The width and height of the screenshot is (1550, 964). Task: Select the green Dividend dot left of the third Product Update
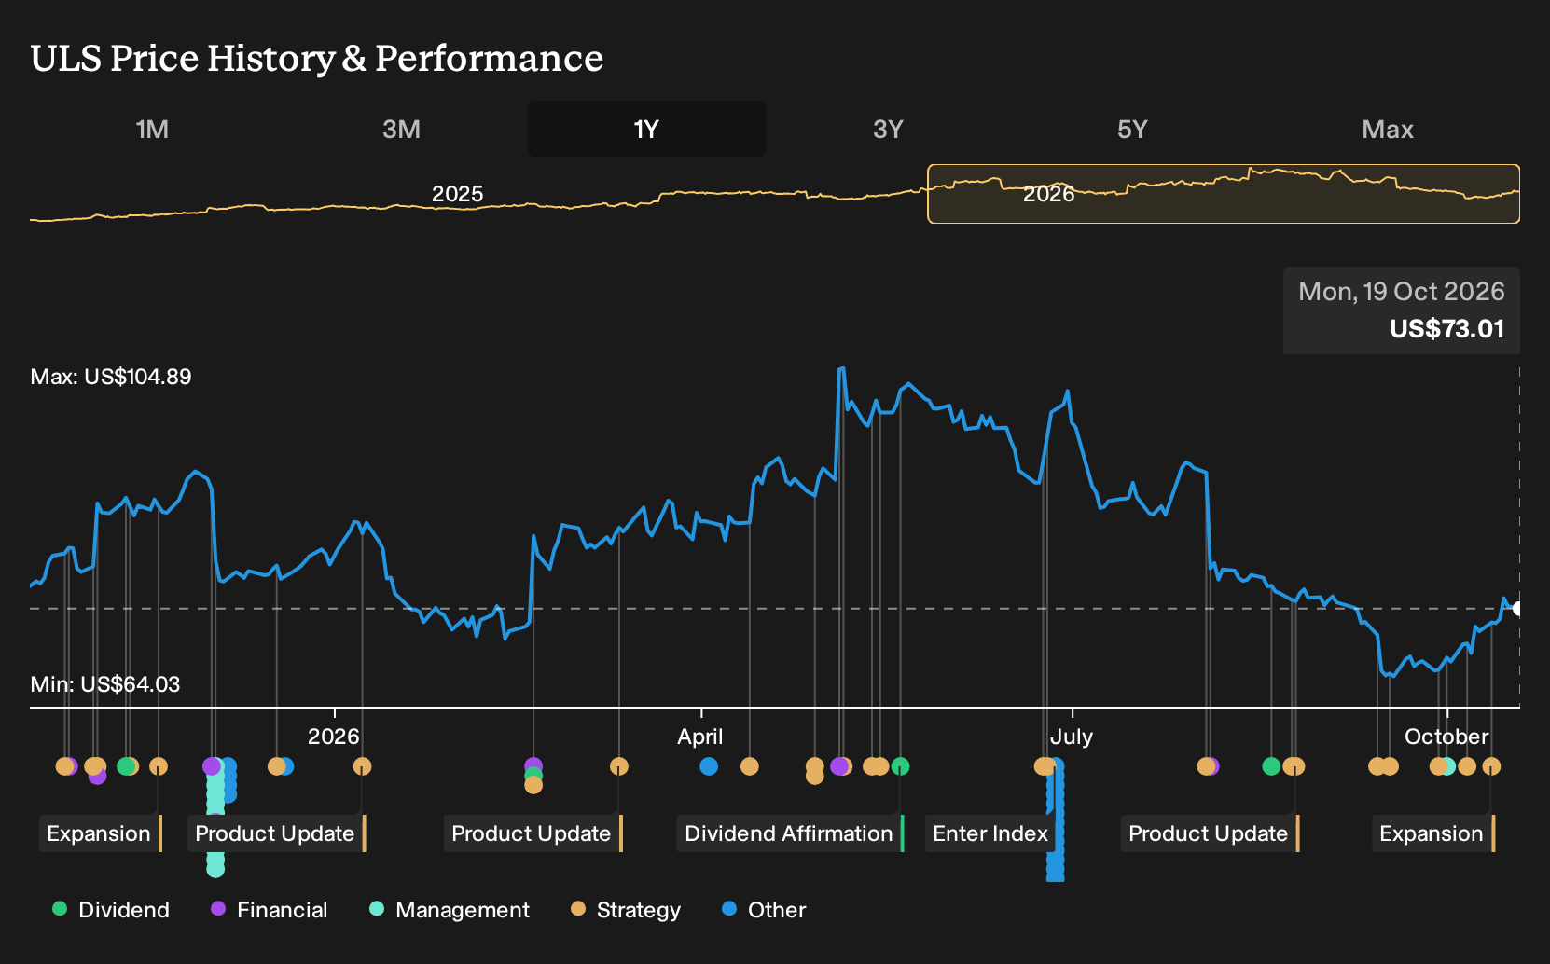click(1271, 766)
